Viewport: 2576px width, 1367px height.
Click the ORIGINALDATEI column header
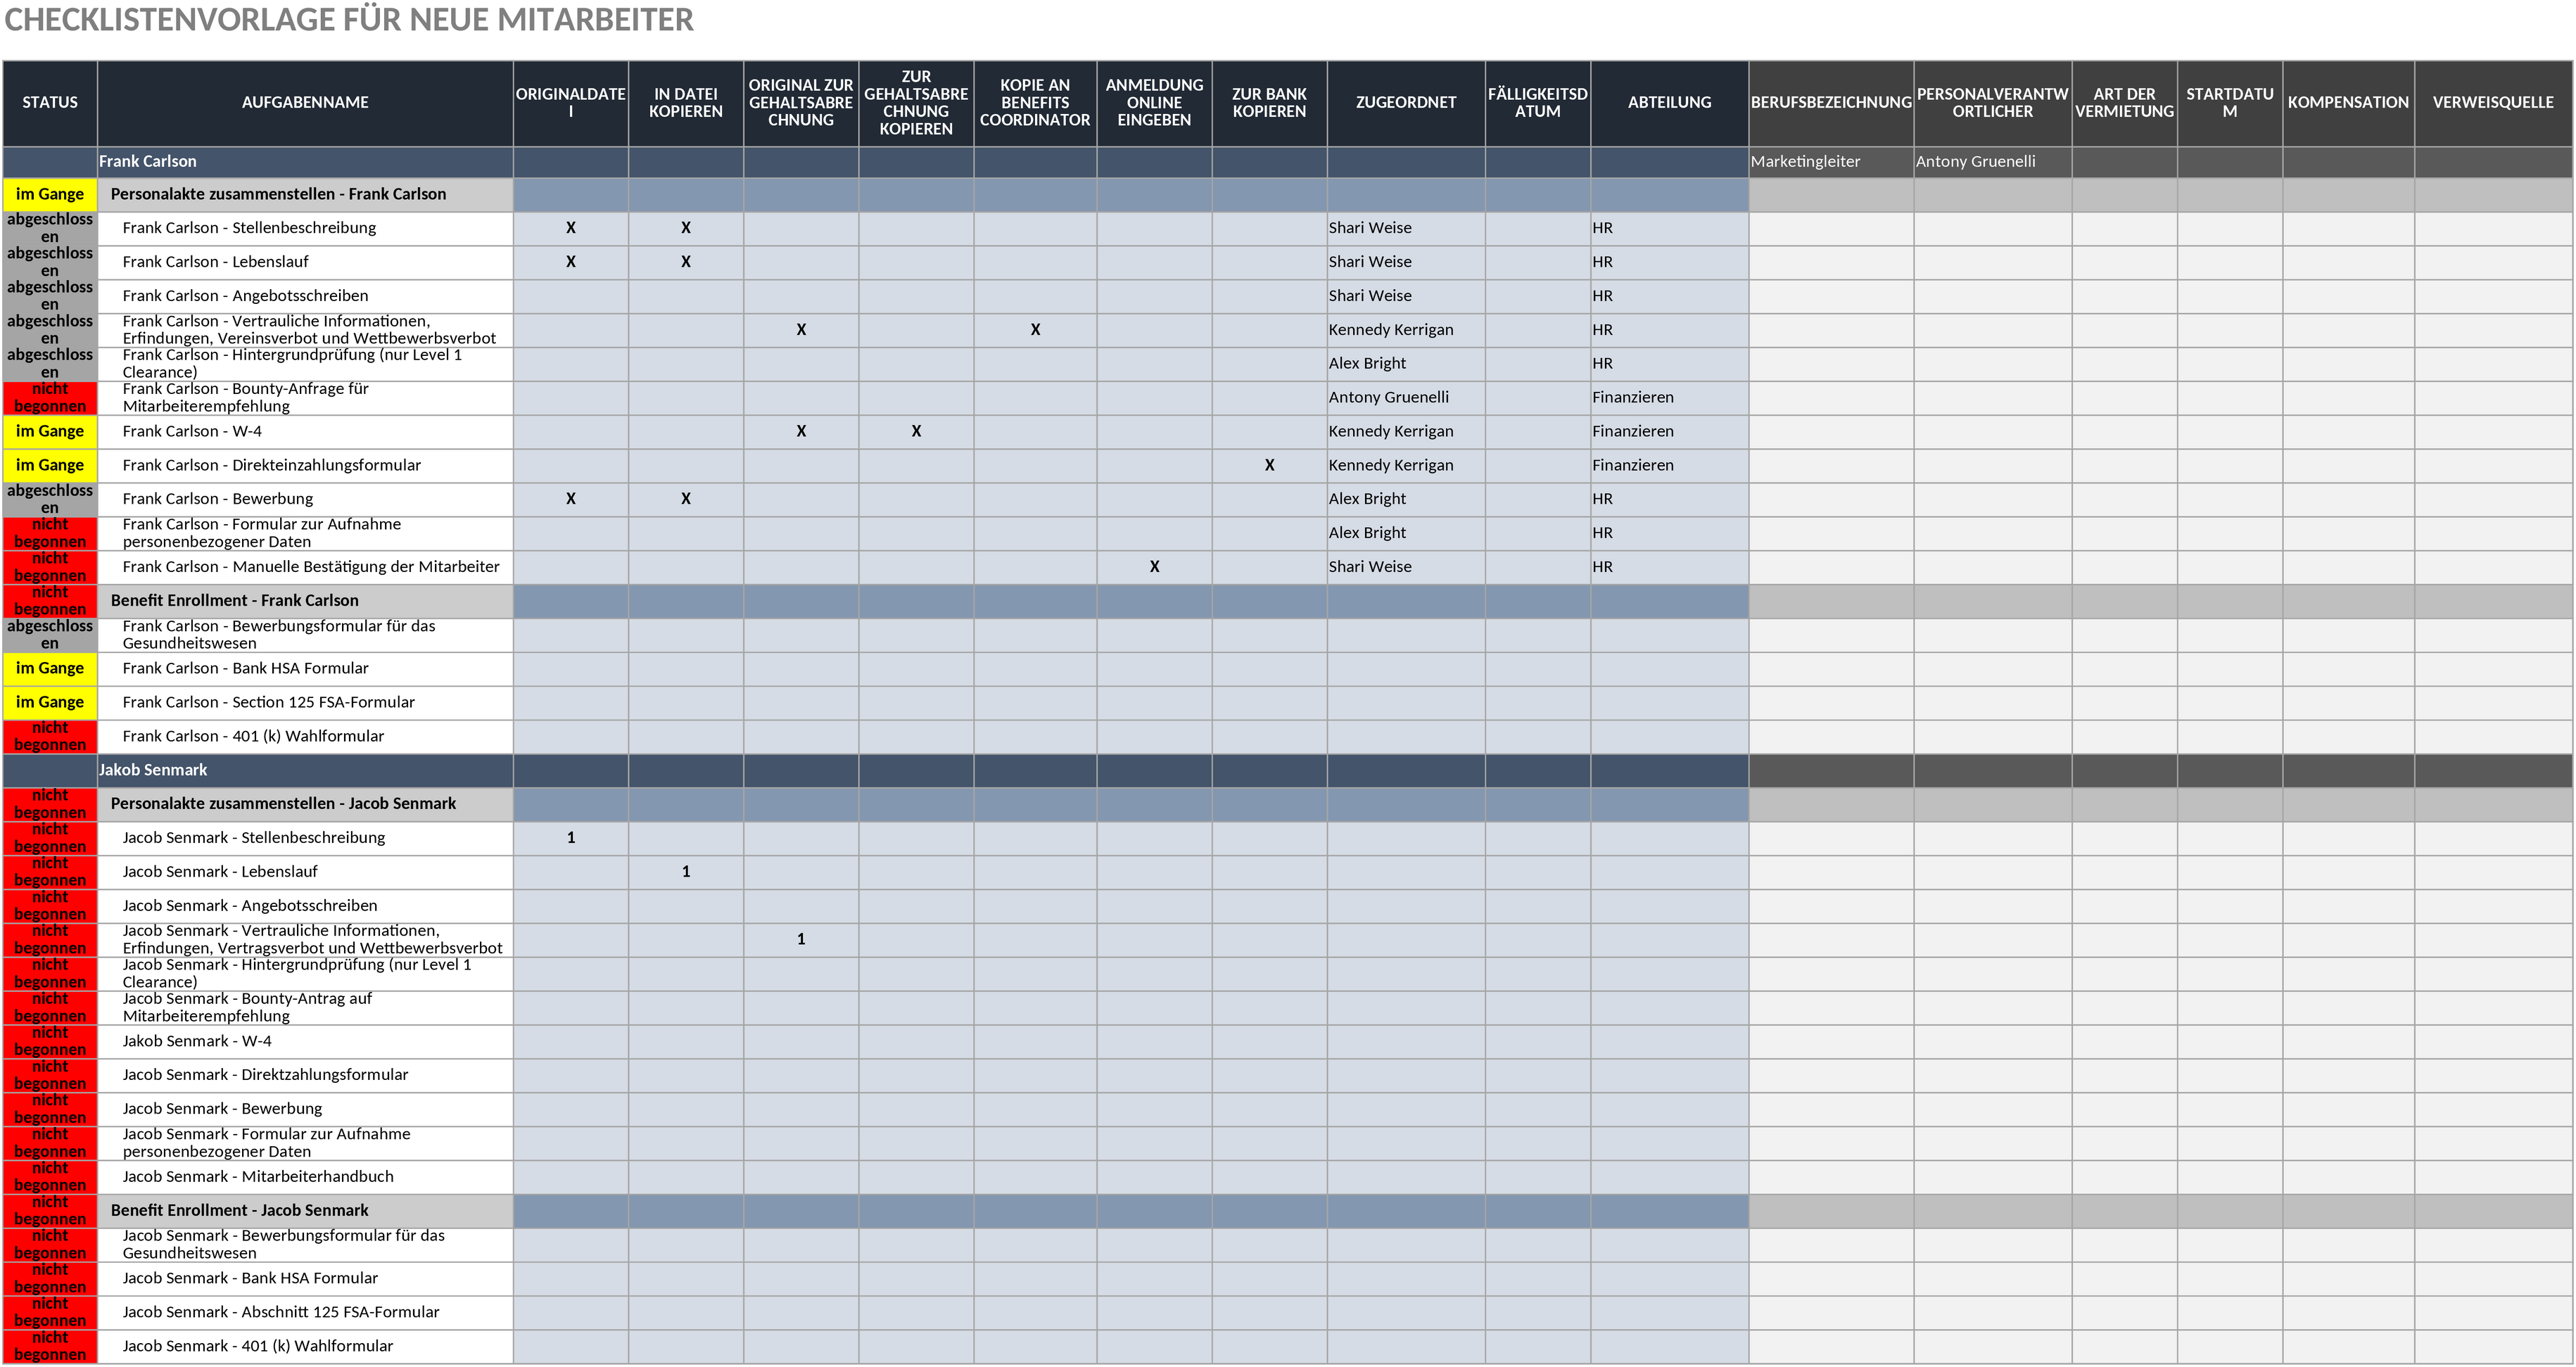point(571,103)
